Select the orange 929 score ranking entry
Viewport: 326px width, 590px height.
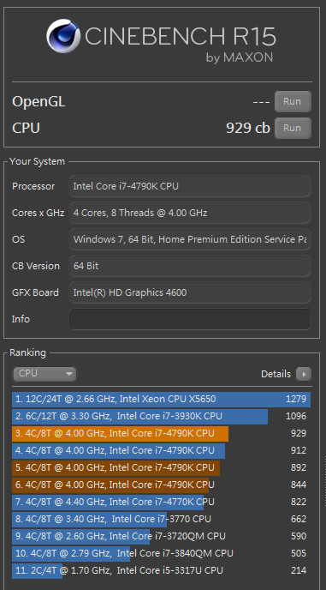[162, 433]
